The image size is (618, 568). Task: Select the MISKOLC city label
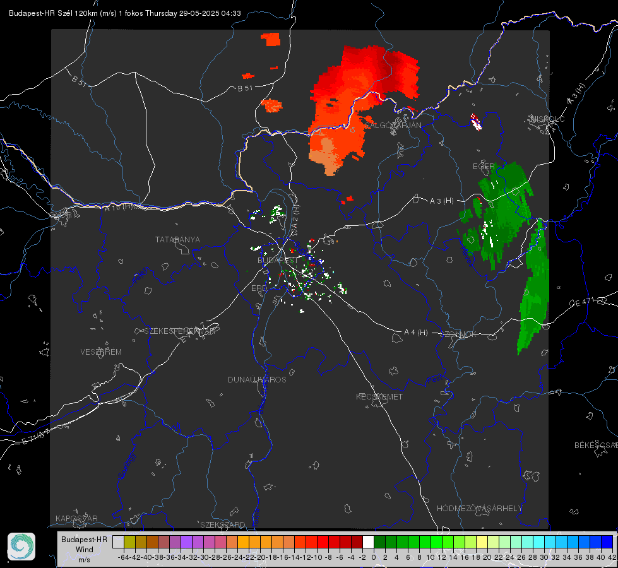[547, 119]
